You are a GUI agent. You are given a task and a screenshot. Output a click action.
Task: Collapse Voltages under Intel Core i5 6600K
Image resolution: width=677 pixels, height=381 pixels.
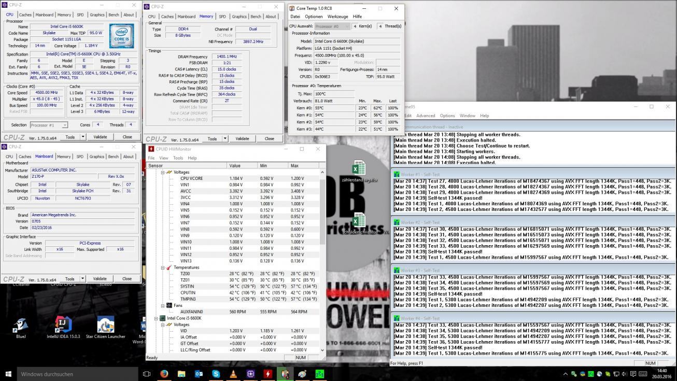(x=162, y=324)
